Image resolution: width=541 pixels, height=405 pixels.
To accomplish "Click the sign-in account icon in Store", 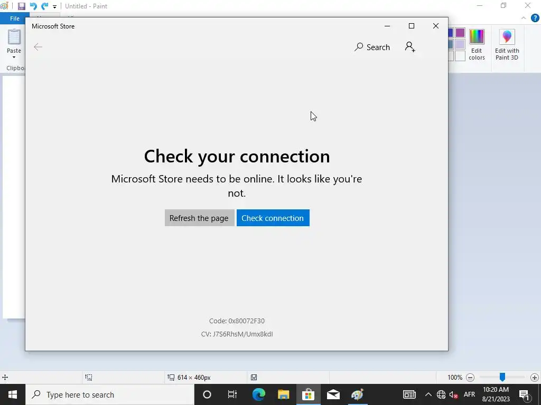I will [410, 47].
